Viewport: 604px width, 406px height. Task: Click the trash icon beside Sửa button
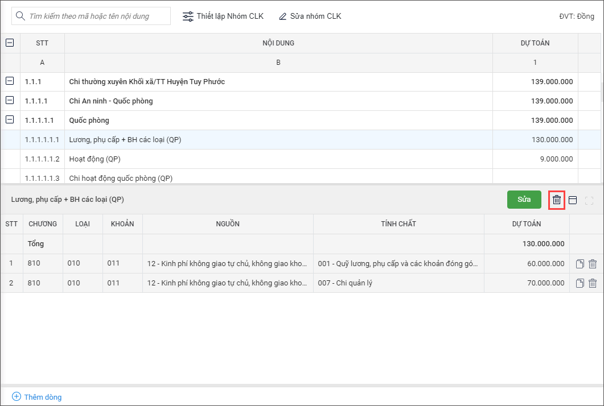click(x=557, y=200)
